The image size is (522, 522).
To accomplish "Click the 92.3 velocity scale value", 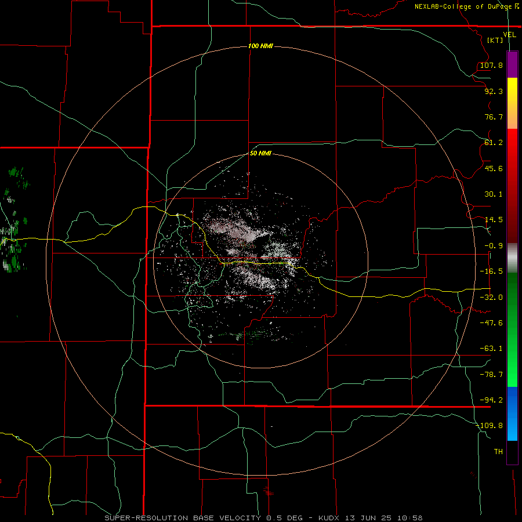I will coord(494,91).
